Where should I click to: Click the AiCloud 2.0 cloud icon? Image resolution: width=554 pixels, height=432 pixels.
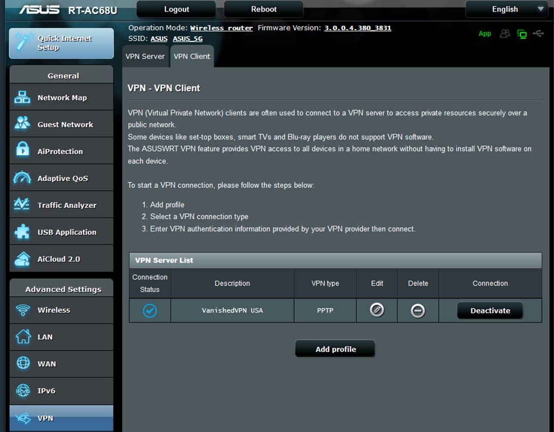click(x=22, y=259)
